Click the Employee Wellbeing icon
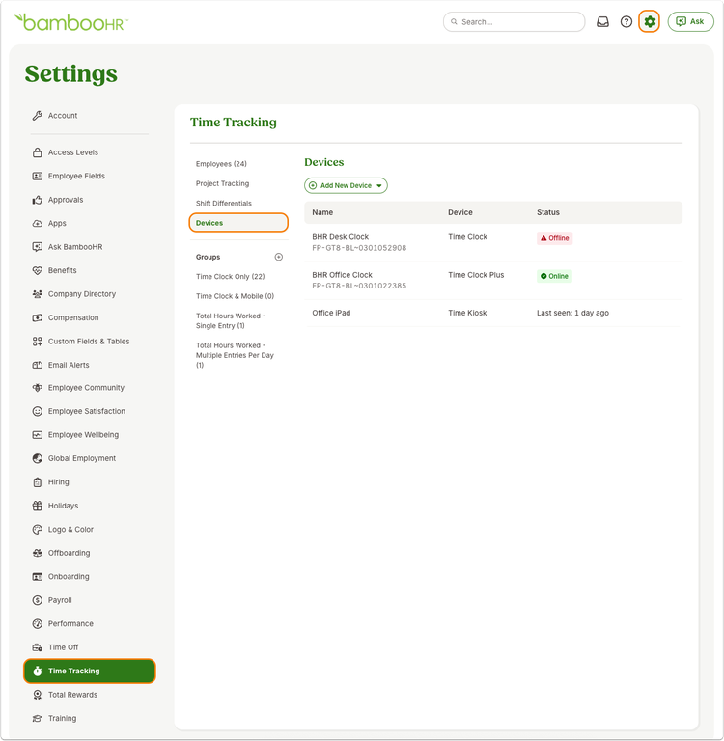The image size is (724, 741). click(38, 435)
